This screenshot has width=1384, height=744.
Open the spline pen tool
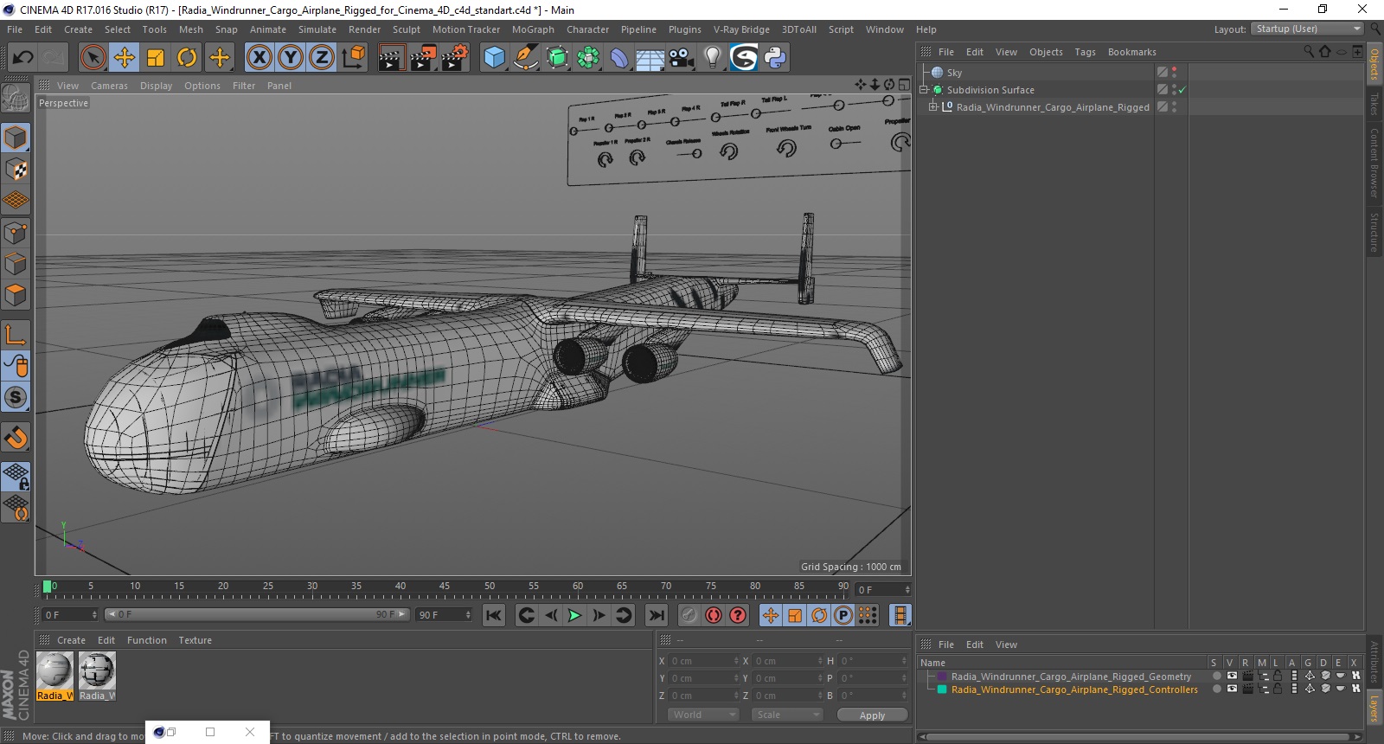pyautogui.click(x=525, y=58)
